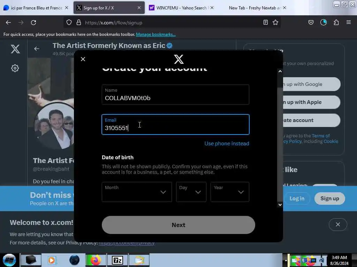Click the dialog scrollbar up arrow
The width and height of the screenshot is (357, 267).
coord(280,71)
